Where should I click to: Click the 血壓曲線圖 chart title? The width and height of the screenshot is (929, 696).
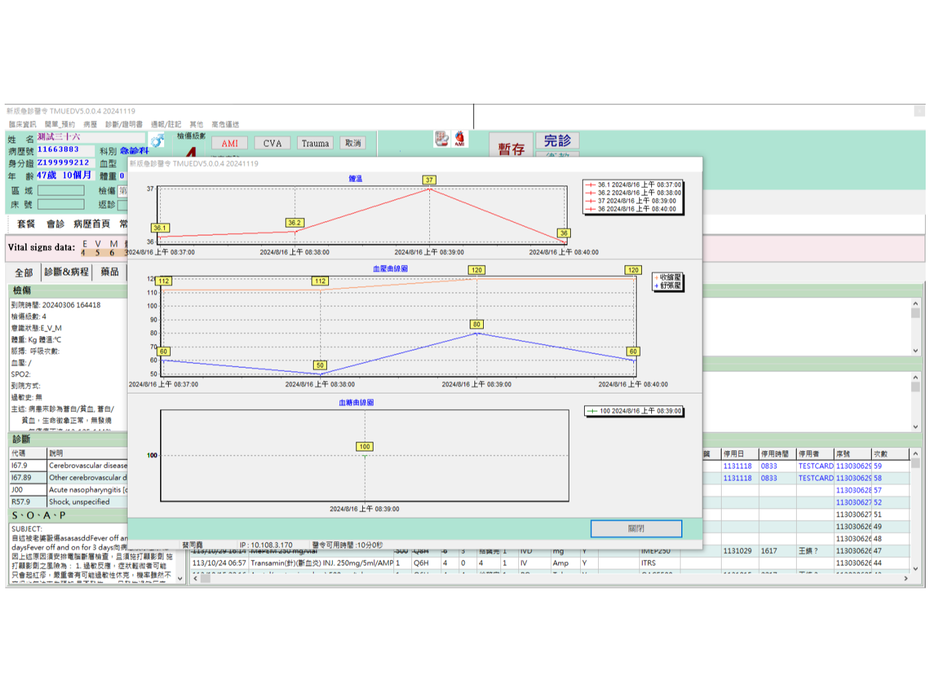[391, 269]
